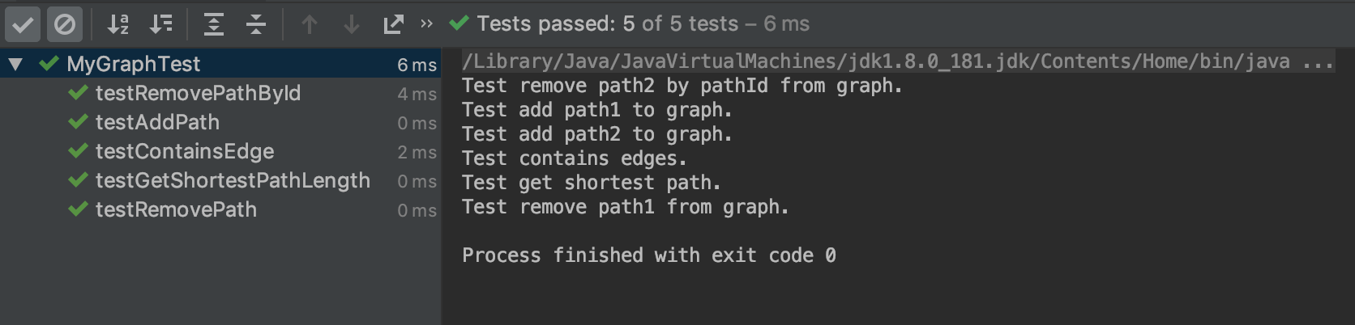Sort tests alphabetically
Screen dimensions: 1355x325
[118, 25]
